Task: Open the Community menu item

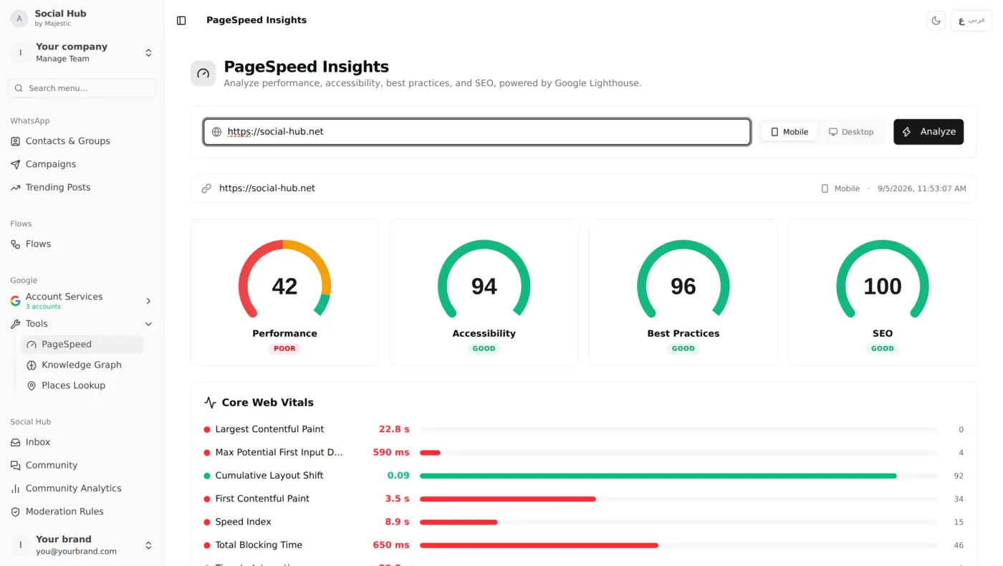Action: coord(82,466)
